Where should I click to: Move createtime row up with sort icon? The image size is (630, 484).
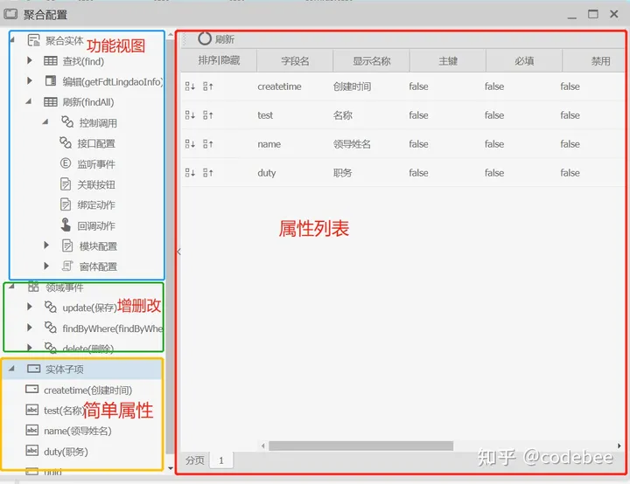tap(208, 86)
